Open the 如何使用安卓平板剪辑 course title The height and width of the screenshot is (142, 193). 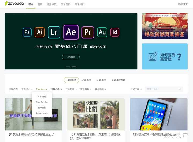point(155,134)
